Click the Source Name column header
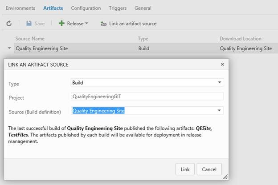Screen dimensions: 278x185 coord(30,39)
